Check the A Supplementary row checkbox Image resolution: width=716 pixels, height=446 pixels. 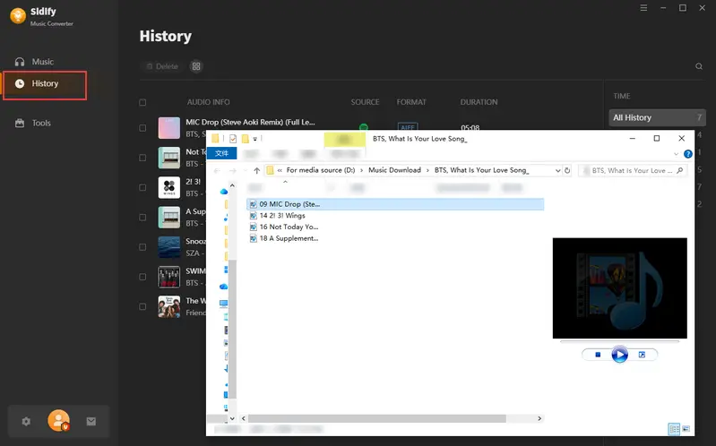pyautogui.click(x=142, y=218)
